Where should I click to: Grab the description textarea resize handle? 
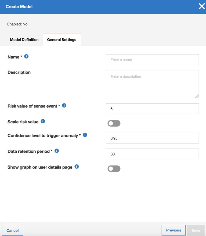[x=197, y=96]
